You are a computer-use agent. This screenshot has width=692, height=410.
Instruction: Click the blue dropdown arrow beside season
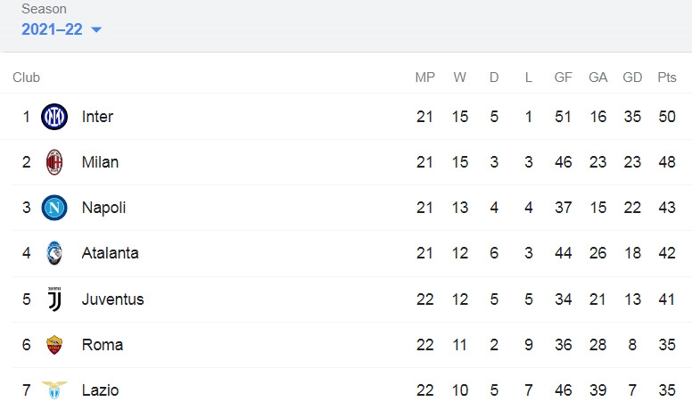coord(96,30)
